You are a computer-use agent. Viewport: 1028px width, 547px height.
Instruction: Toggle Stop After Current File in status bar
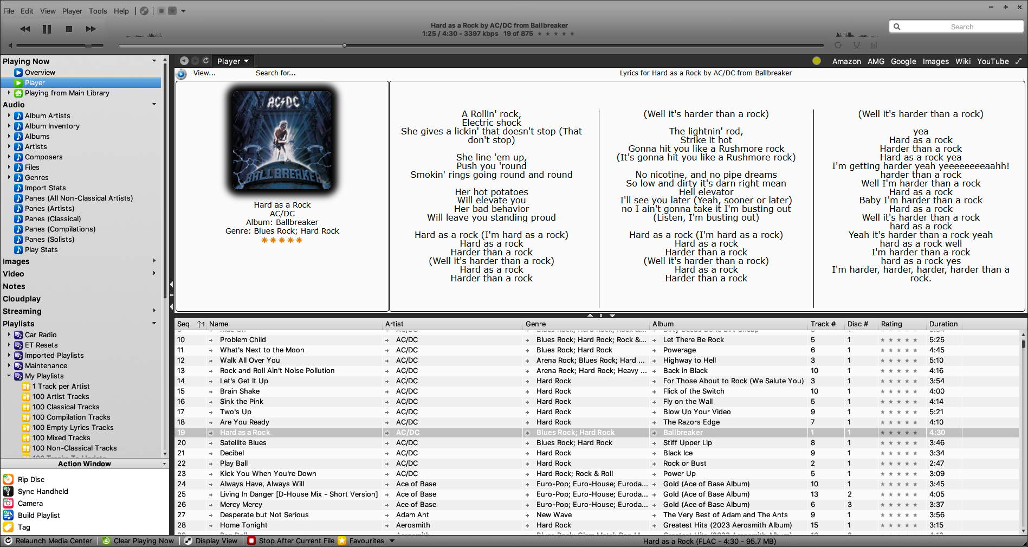[x=292, y=540]
